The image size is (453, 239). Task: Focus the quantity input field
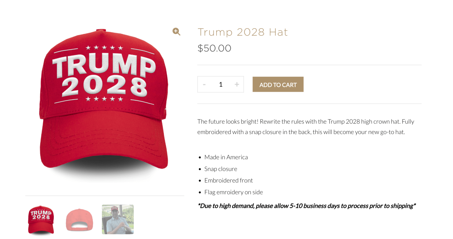(221, 84)
